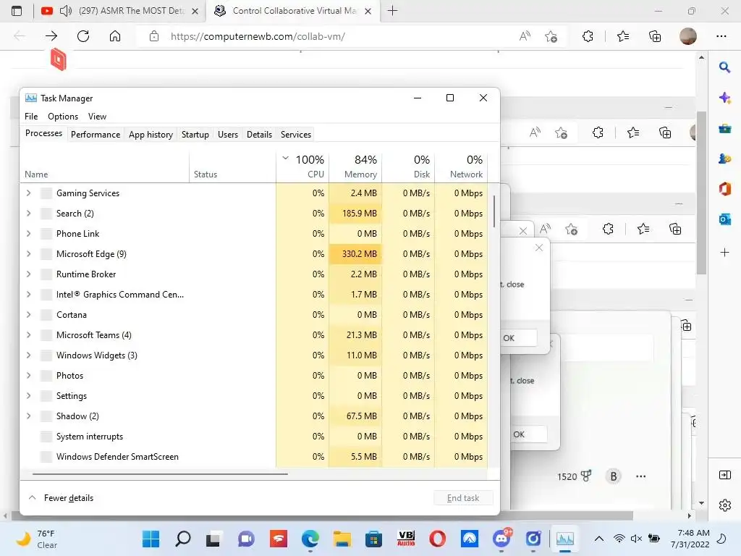
Task: Click lower OK dialog button
Action: coord(528,434)
